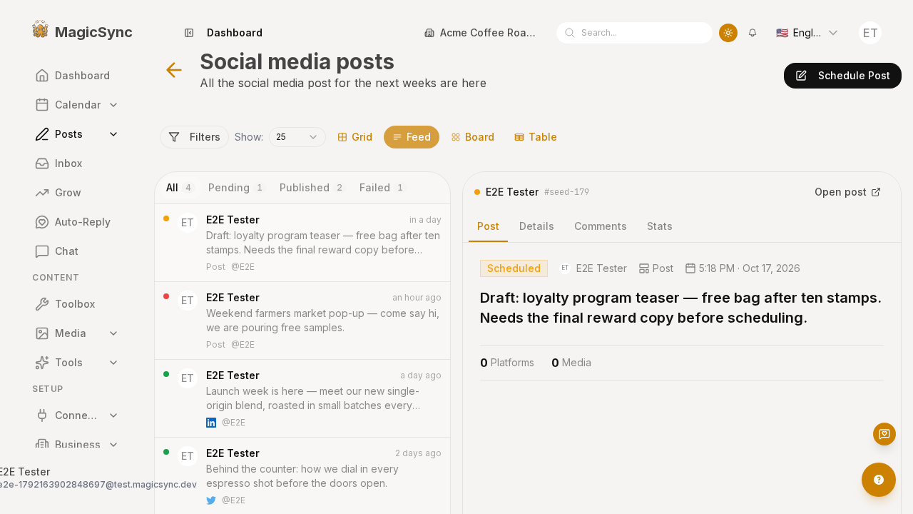Screen dimensions: 913x514
Task: Click the Search input field
Action: tap(634, 33)
